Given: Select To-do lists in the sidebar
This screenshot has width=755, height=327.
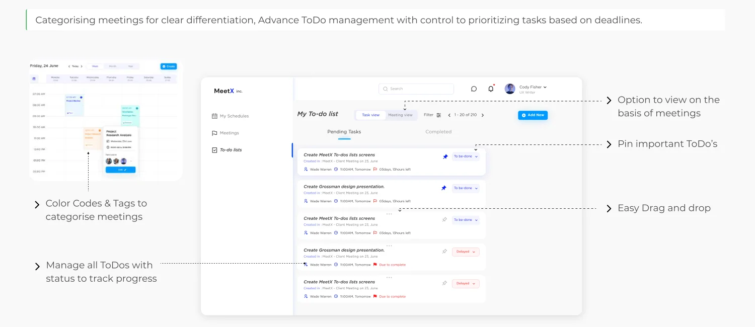Looking at the screenshot, I should pyautogui.click(x=227, y=150).
